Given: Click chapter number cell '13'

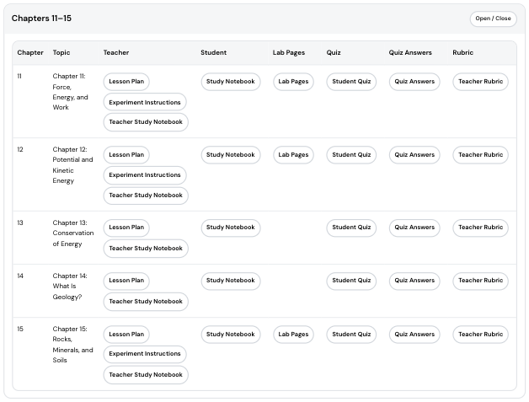Looking at the screenshot, I should [x=20, y=222].
